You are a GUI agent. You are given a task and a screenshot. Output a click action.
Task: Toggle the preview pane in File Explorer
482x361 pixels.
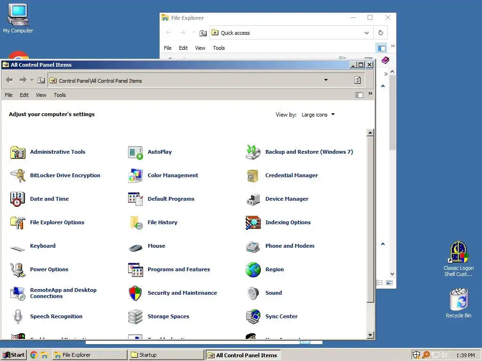381,48
